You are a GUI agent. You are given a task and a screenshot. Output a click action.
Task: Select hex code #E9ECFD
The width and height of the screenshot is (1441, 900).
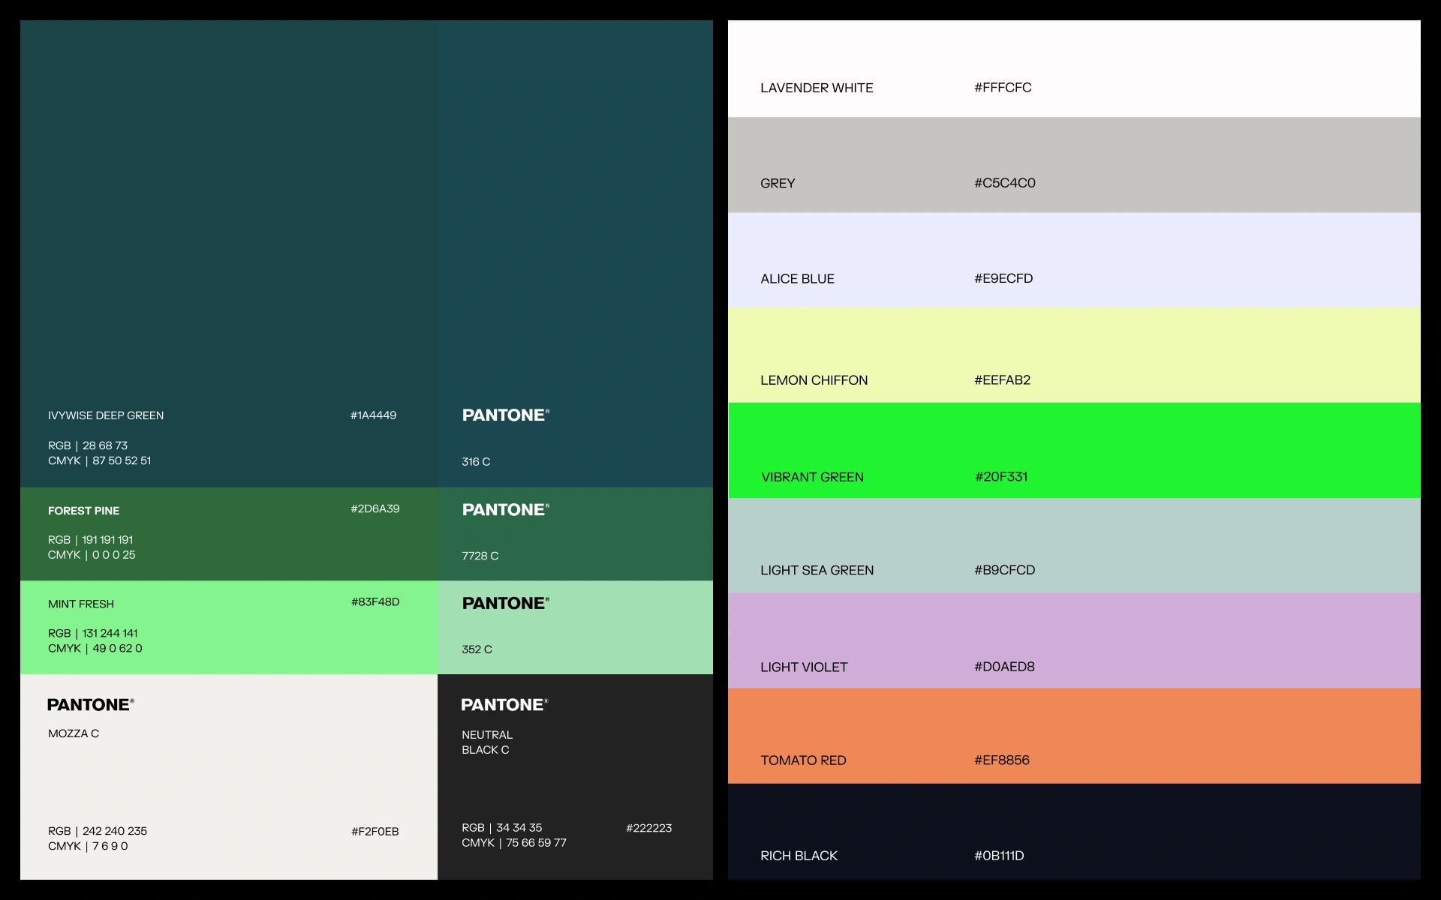(x=1003, y=278)
